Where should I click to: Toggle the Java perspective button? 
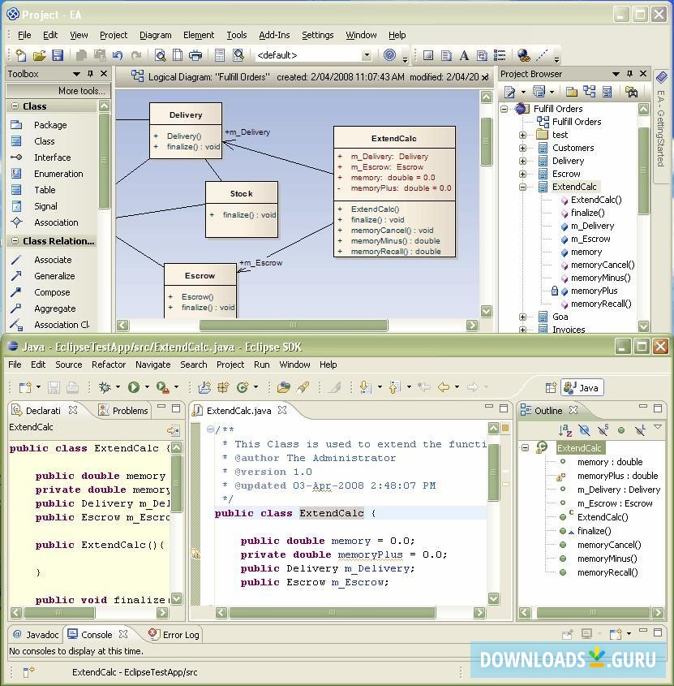pyautogui.click(x=582, y=387)
